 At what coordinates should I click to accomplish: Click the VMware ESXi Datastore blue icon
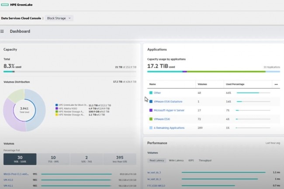click(151, 101)
